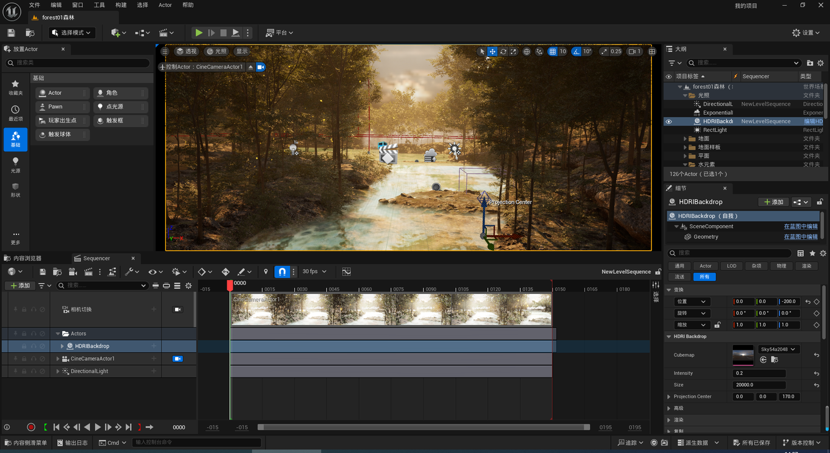Image resolution: width=830 pixels, height=453 pixels.
Task: Open the 30 fps frame rate dropdown
Action: pyautogui.click(x=314, y=271)
